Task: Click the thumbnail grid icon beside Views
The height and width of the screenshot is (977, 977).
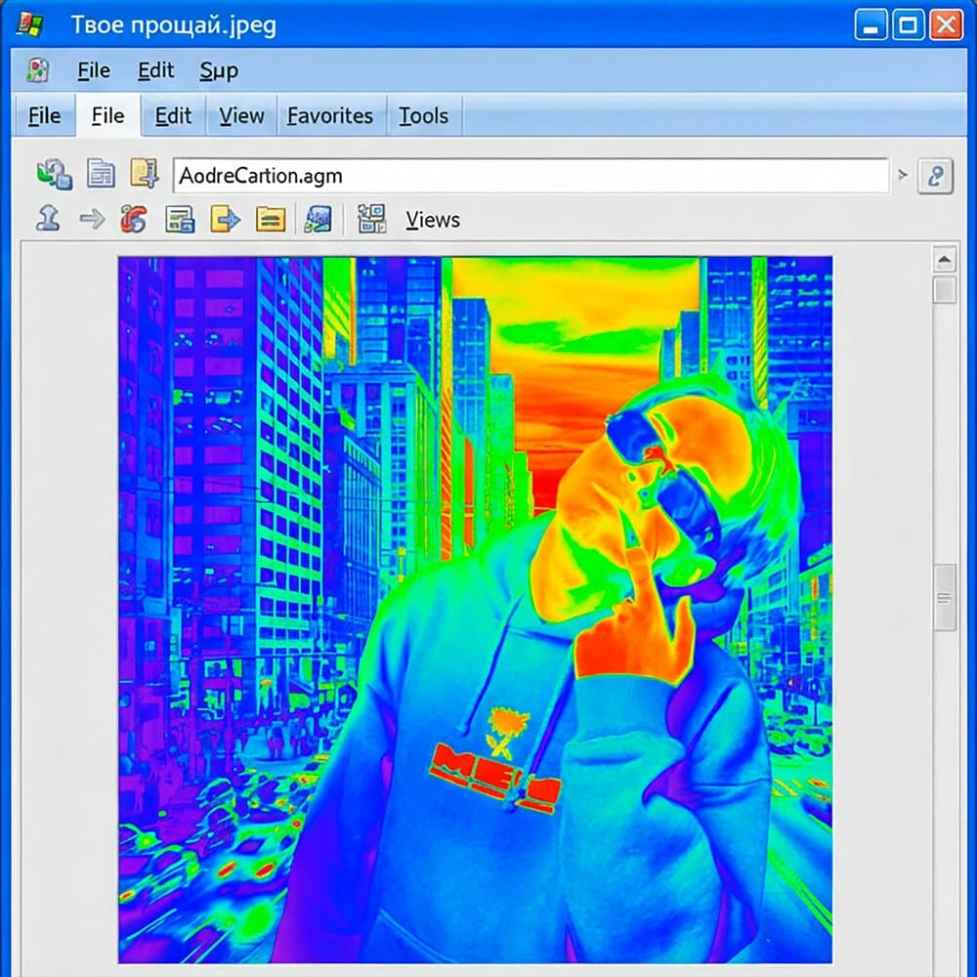Action: pos(371,219)
